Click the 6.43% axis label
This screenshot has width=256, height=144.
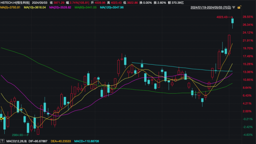pos(247,95)
